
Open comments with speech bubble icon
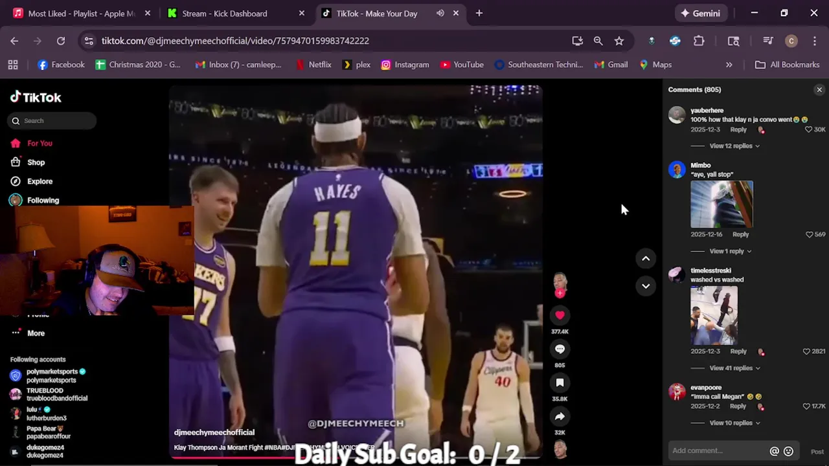pyautogui.click(x=560, y=349)
